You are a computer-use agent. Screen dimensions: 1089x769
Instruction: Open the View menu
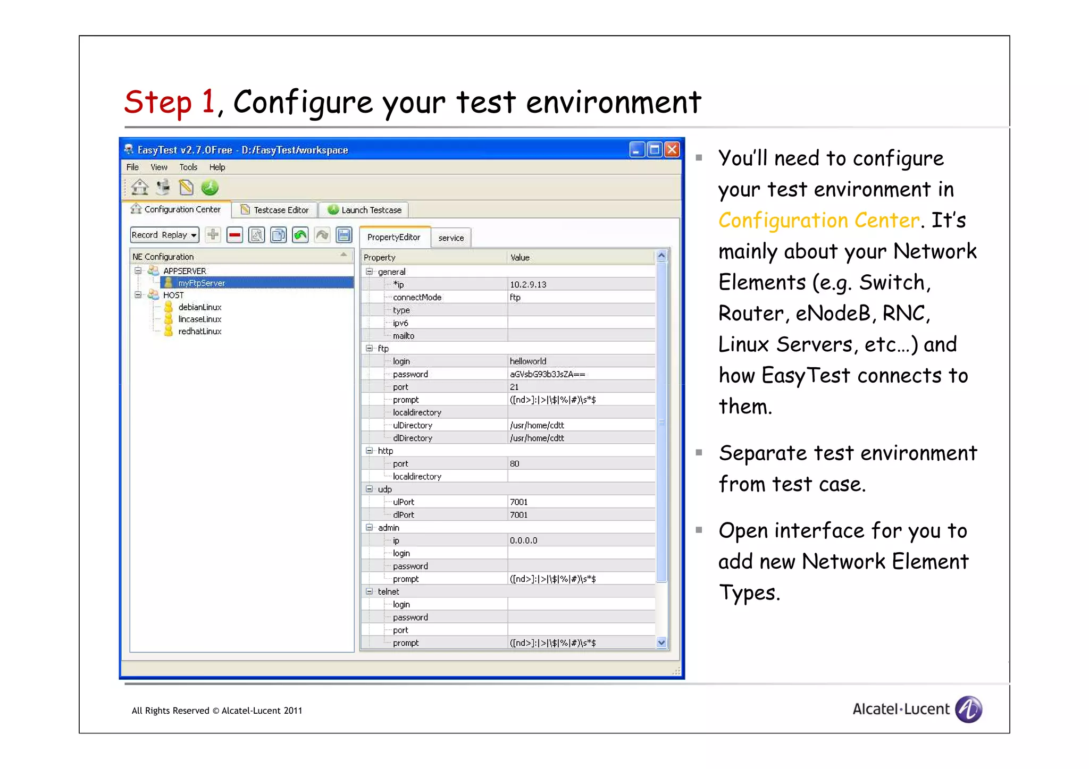(159, 167)
